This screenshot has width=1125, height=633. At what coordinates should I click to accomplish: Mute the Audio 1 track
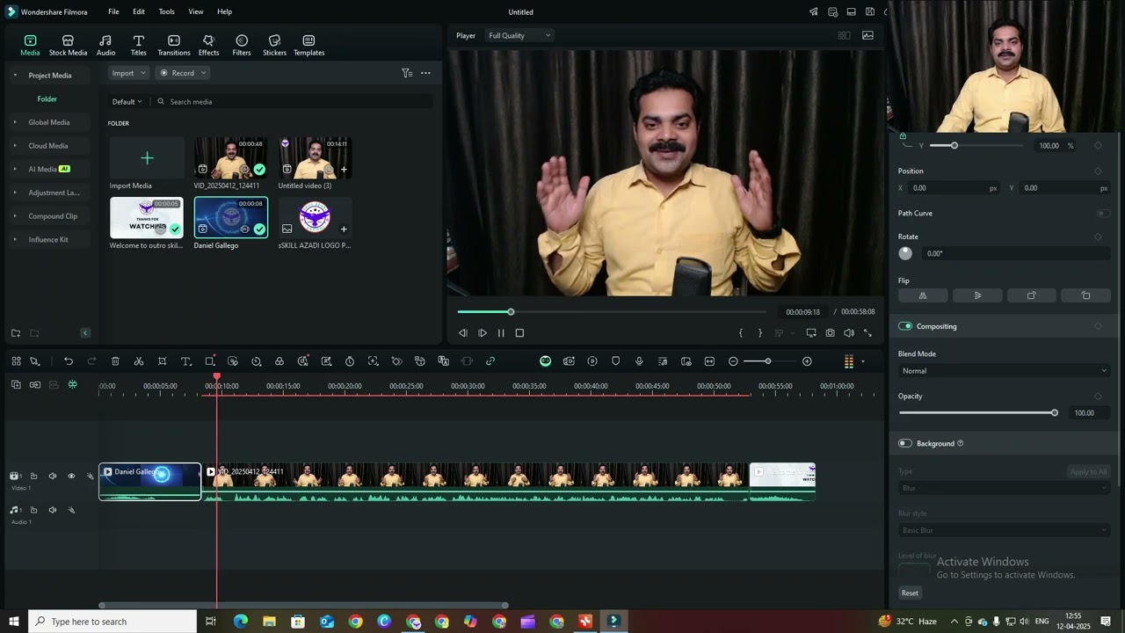[52, 510]
